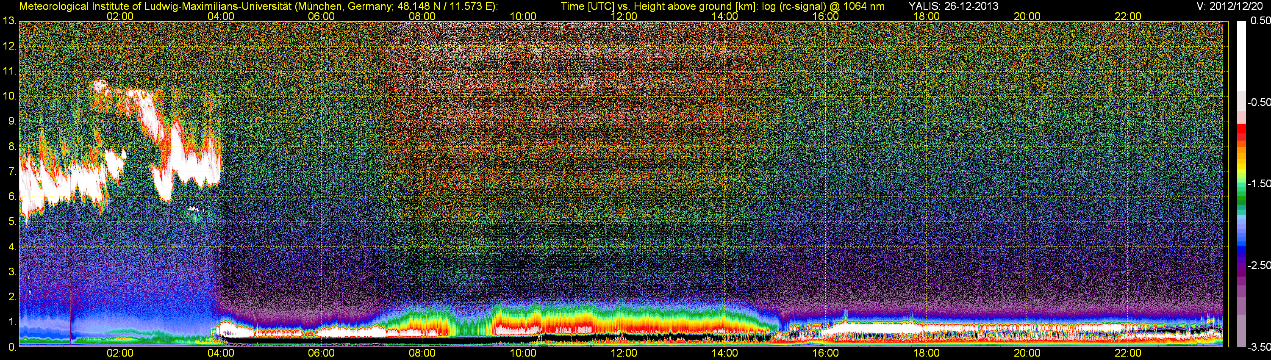
Task: Select the 12:00 label on the lower time axis
Action: click(x=624, y=354)
